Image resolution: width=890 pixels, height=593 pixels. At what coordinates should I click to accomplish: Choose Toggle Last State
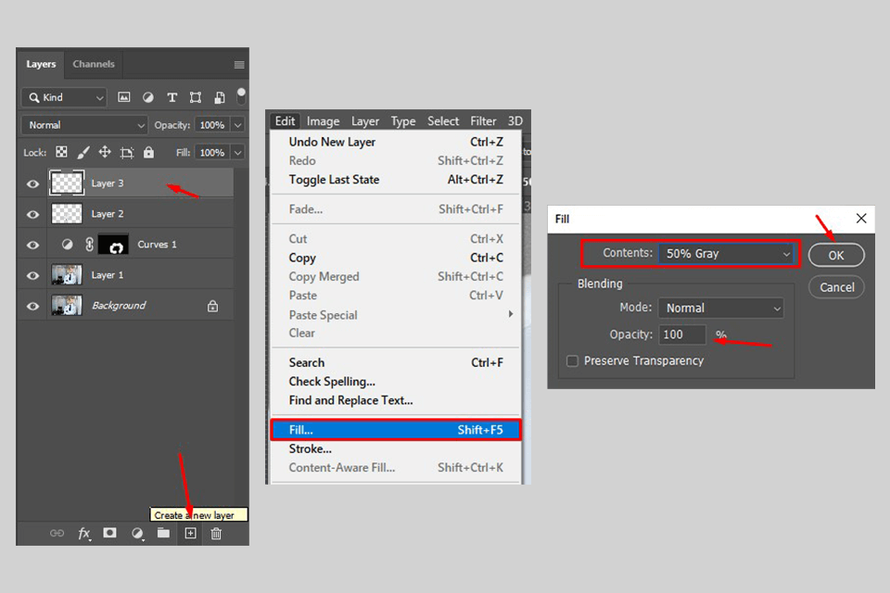396,180
